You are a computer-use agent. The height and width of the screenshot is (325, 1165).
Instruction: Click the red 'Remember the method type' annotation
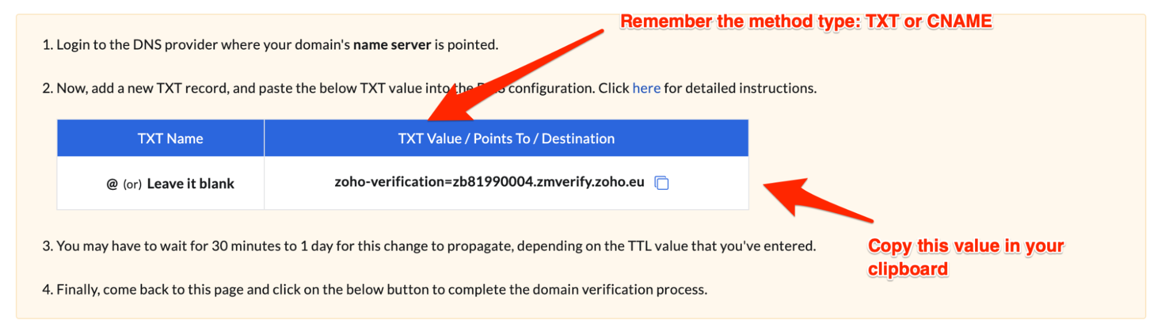click(x=806, y=22)
